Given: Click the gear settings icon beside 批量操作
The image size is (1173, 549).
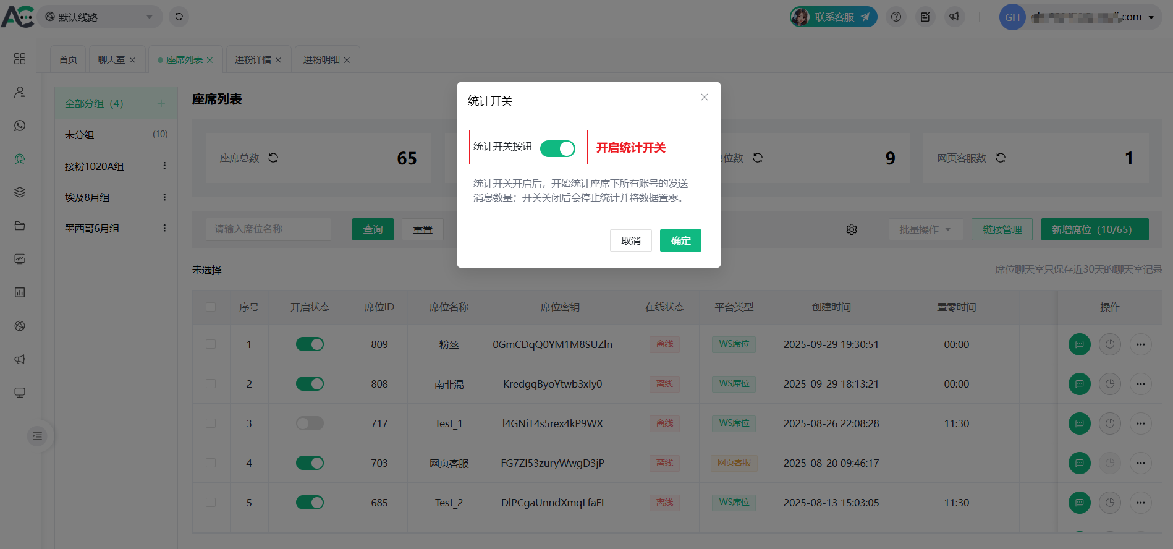Looking at the screenshot, I should coord(852,229).
